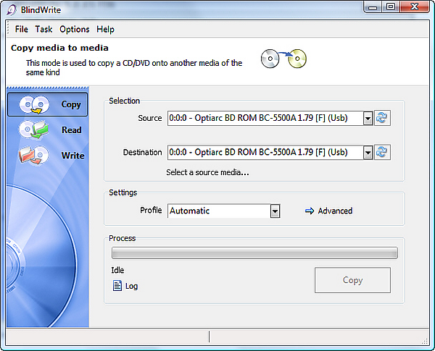Open the Task menu
435x351 pixels.
point(43,29)
